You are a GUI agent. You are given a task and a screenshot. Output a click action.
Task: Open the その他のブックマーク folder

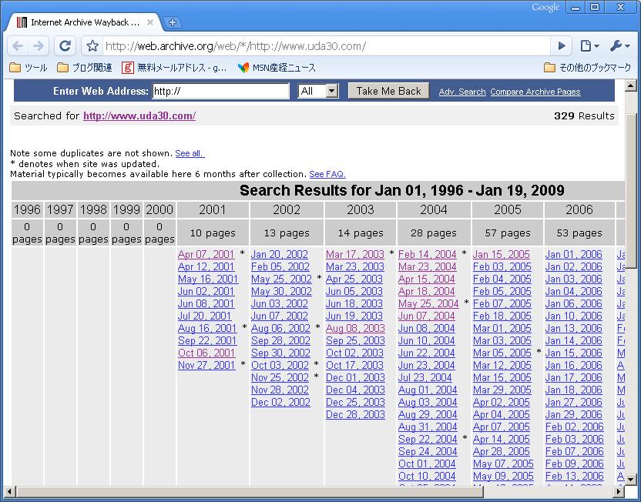click(587, 68)
